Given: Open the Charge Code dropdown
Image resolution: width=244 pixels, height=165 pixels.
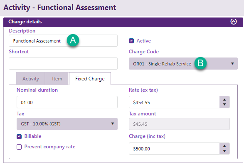Looking at the screenshot, I should pos(183,63).
